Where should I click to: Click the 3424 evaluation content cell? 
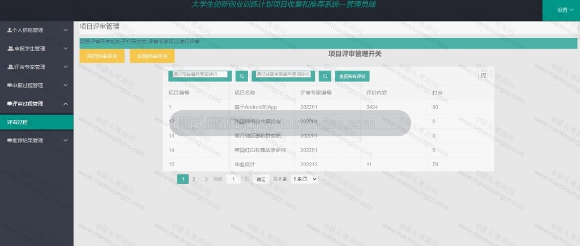pyautogui.click(x=394, y=107)
